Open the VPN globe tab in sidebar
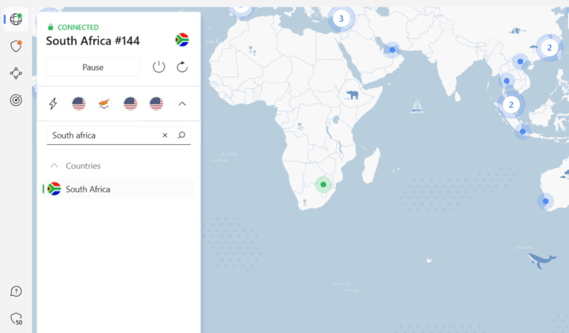The image size is (569, 333). coord(16,19)
